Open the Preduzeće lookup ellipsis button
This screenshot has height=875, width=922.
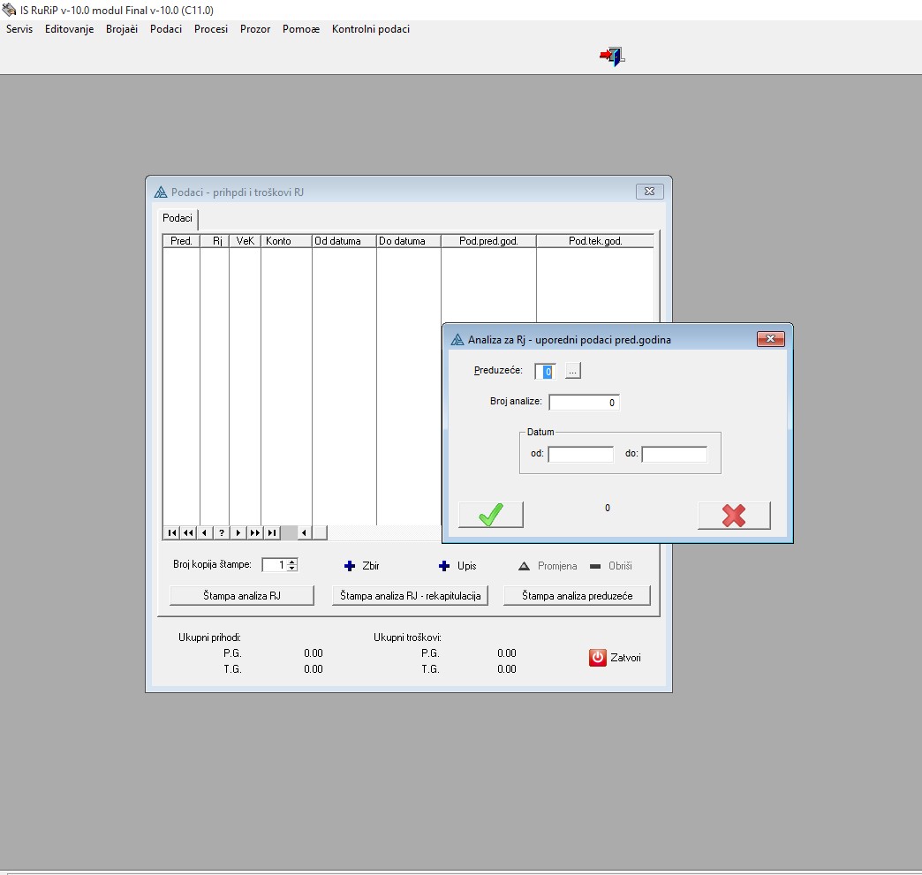point(573,372)
